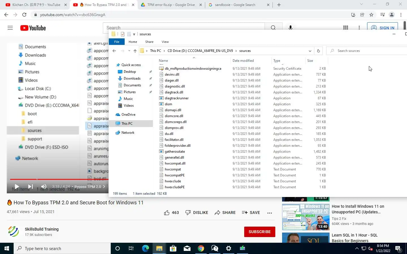Click the SHARE button under the video
Viewport: 407px width, 254px height.
click(225, 213)
